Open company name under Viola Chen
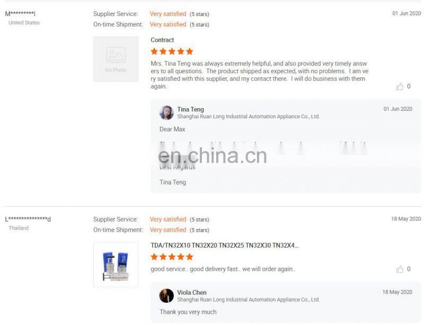 coord(248,300)
